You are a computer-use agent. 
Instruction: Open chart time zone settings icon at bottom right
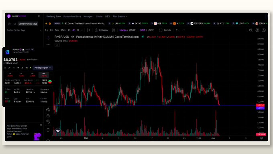(261, 138)
